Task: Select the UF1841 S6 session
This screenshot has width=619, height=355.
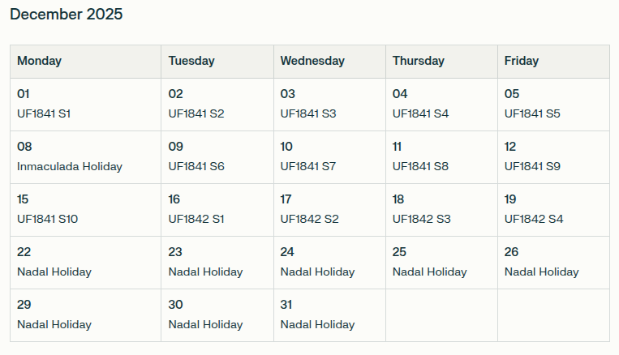Action: click(196, 166)
